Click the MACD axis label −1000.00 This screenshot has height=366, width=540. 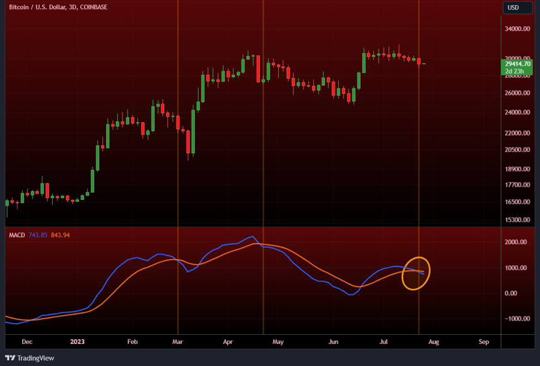pyautogui.click(x=517, y=319)
